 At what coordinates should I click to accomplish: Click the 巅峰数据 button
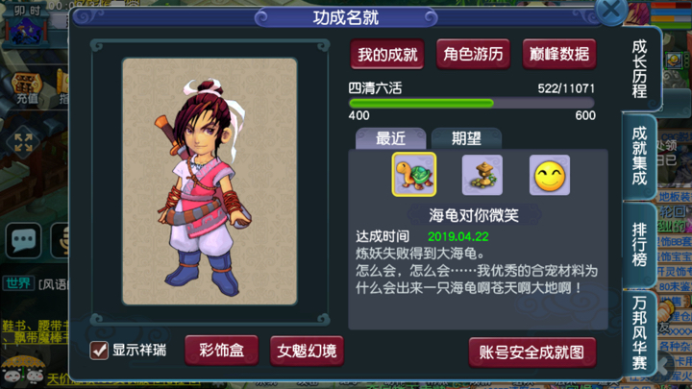point(559,54)
